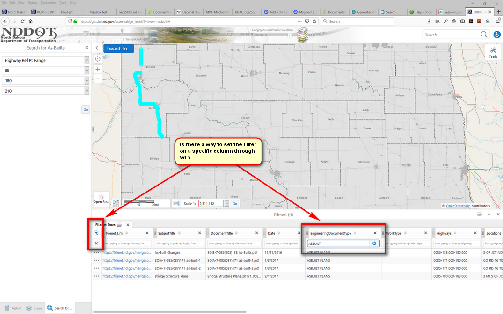Open the OpenStreetMap attribution link
The height and width of the screenshot is (314, 503).
[458, 206]
